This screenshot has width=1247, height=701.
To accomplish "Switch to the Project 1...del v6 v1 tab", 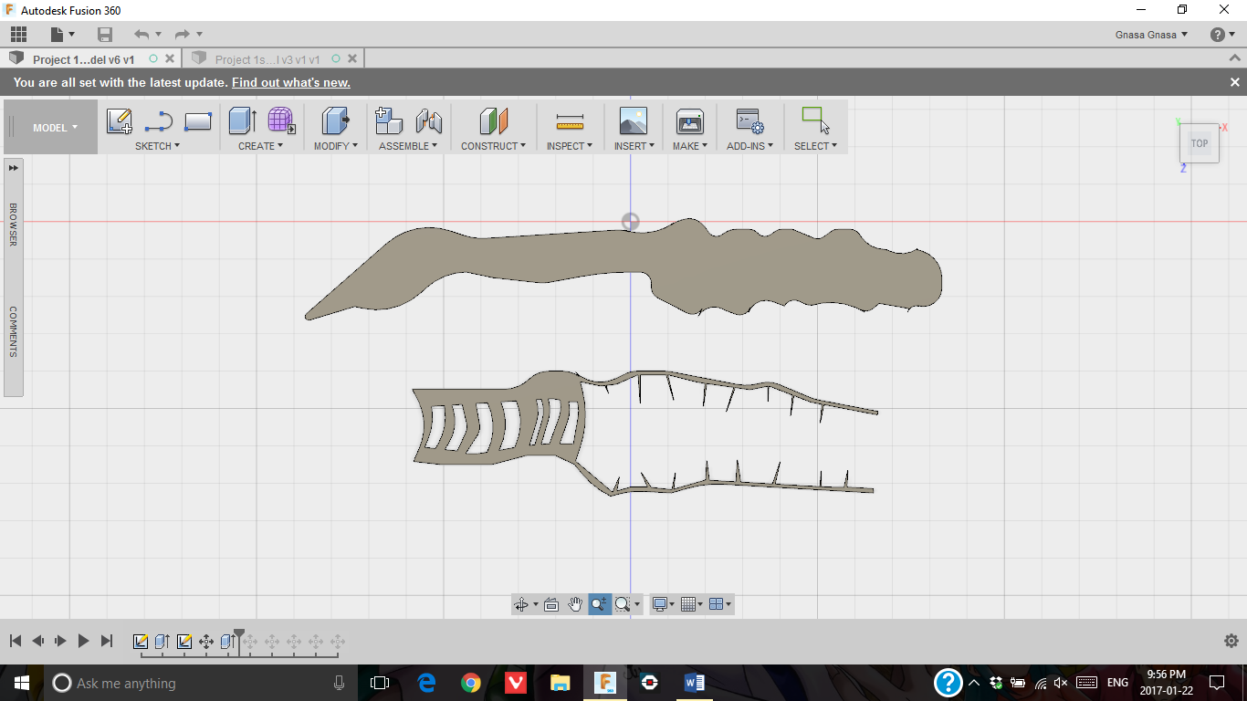I will (x=83, y=59).
